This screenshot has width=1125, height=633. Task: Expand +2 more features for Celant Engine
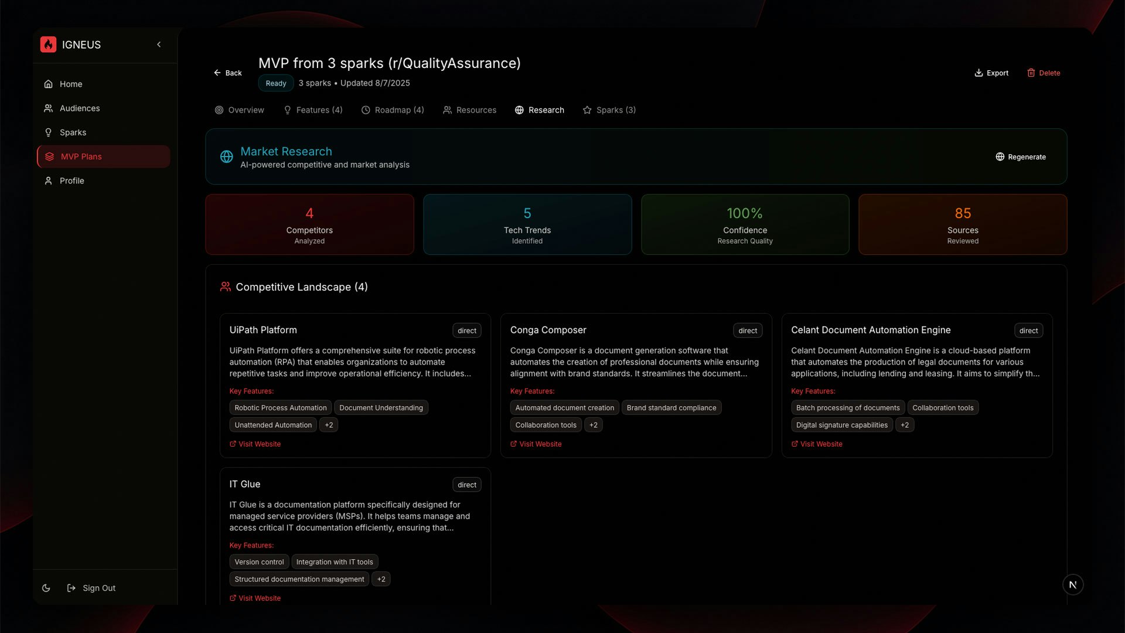pyautogui.click(x=905, y=425)
